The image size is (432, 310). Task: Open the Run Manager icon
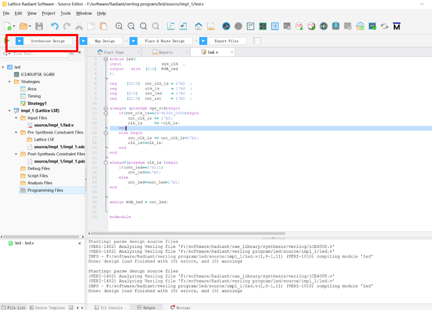click(x=360, y=26)
